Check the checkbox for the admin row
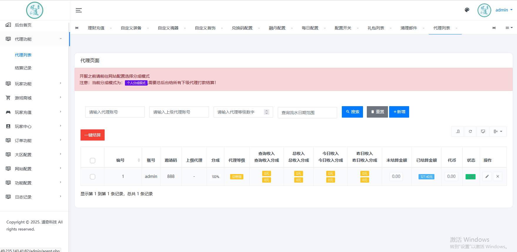This screenshot has width=517, height=252. pos(93,177)
